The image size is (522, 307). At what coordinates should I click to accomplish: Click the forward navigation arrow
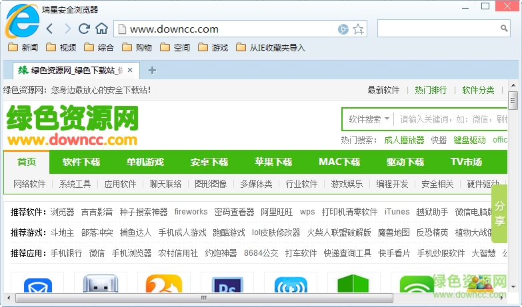coord(67,29)
